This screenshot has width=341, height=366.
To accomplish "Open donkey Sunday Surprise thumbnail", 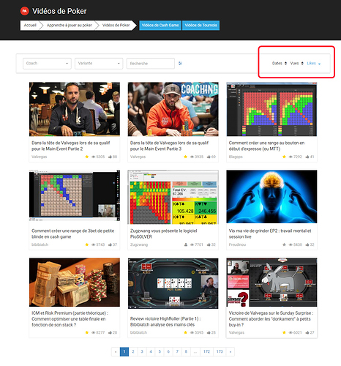I will point(271,283).
